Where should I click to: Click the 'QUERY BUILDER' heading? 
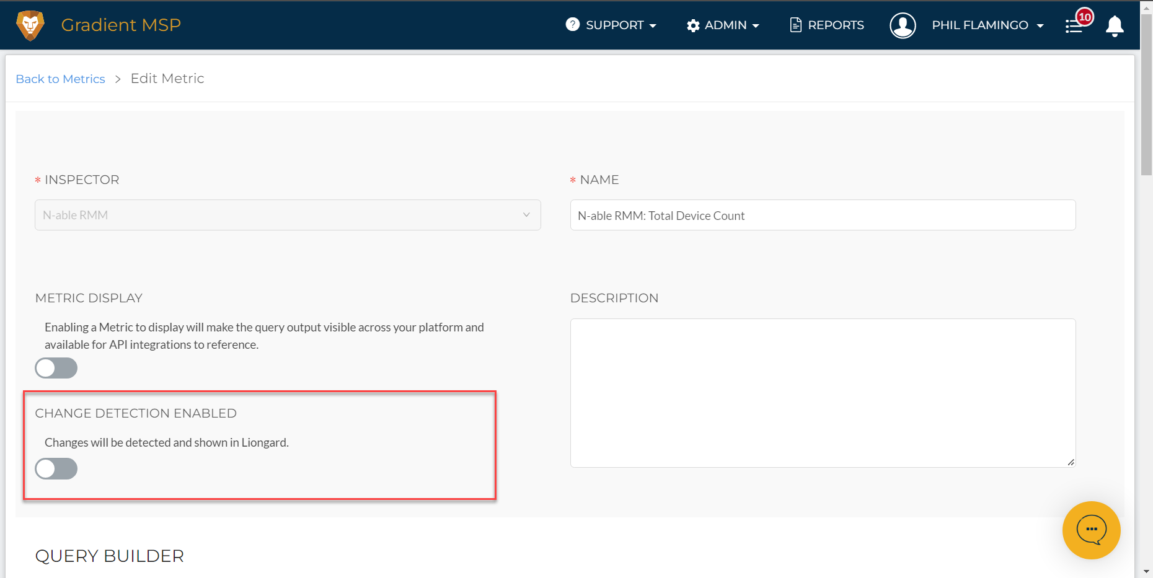click(110, 556)
